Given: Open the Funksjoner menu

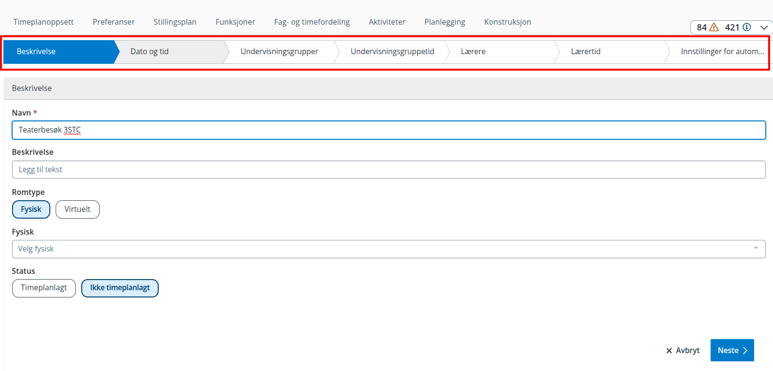Looking at the screenshot, I should pyautogui.click(x=235, y=22).
